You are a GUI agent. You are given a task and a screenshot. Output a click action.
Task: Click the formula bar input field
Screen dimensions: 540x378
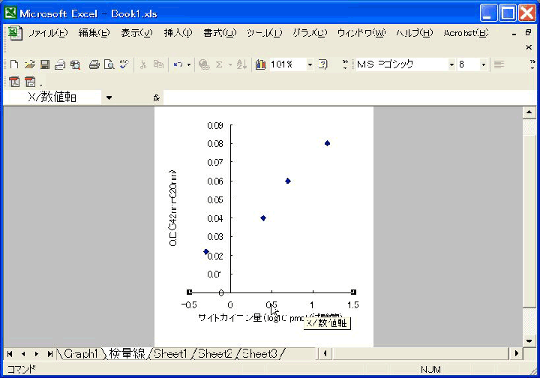337,97
